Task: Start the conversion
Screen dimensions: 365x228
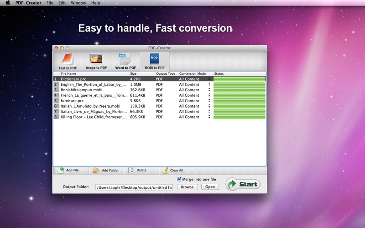Action: [243, 184]
